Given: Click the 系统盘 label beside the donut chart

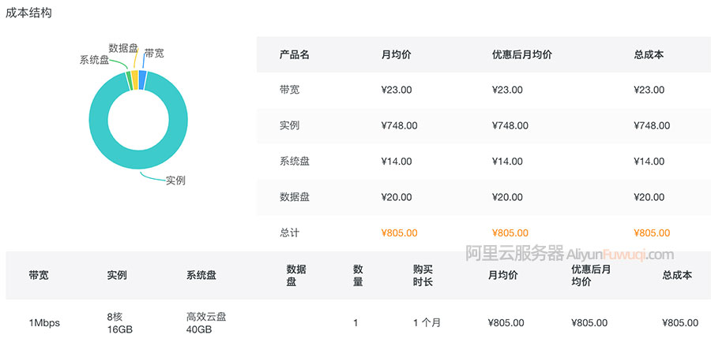Looking at the screenshot, I should [94, 60].
